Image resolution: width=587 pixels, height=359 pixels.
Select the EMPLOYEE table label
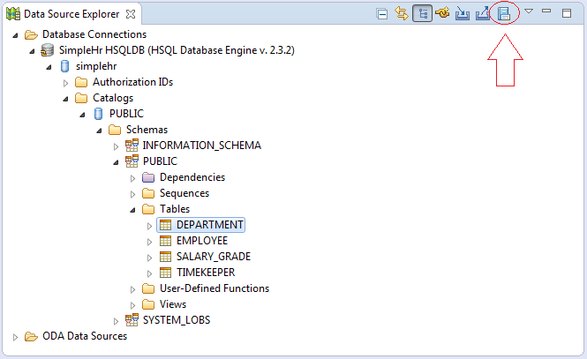[x=202, y=241]
